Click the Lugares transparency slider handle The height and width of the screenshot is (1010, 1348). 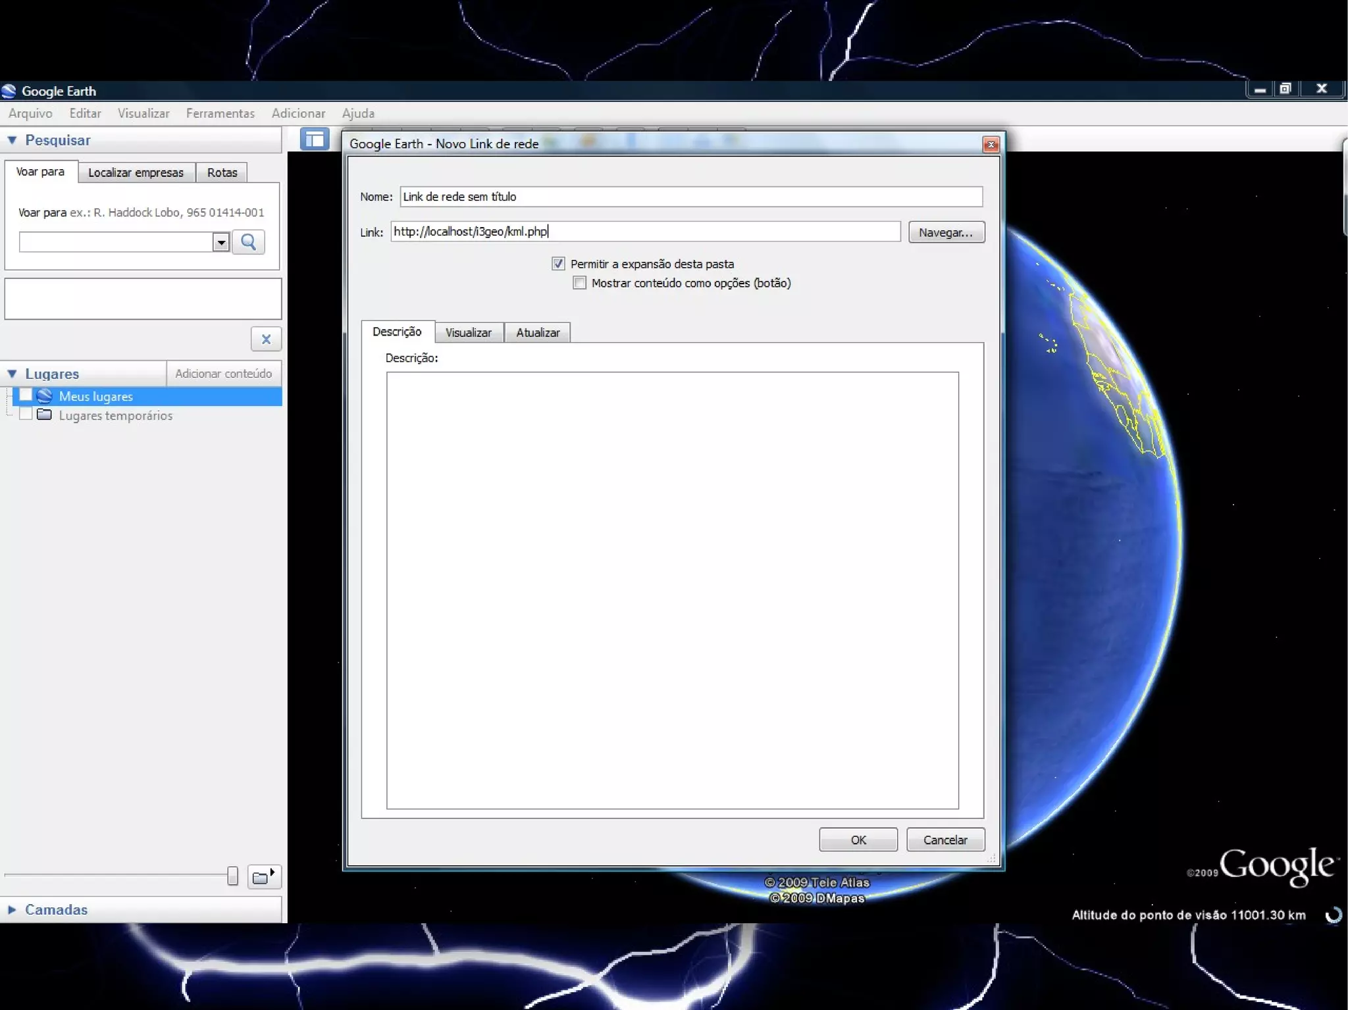[232, 876]
